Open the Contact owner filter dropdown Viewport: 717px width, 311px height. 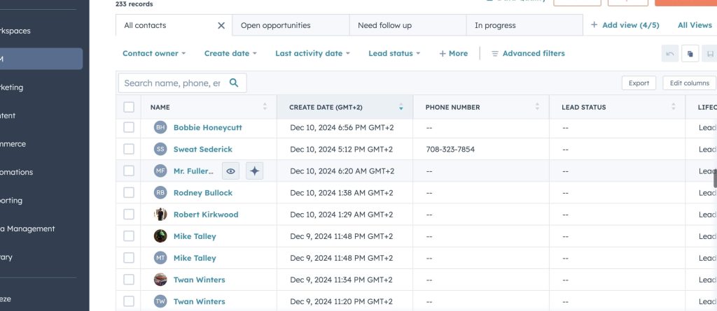154,53
